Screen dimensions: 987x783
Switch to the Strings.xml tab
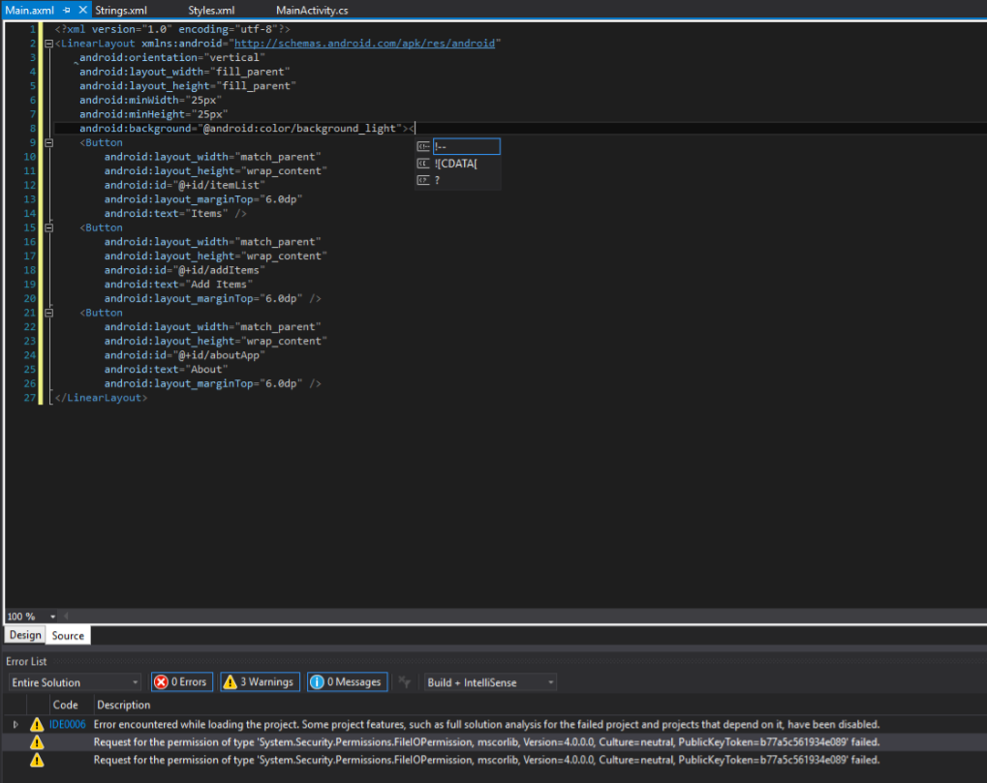coord(121,10)
